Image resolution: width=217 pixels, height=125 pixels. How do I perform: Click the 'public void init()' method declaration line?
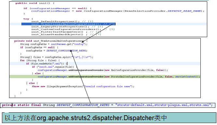point(35,3)
